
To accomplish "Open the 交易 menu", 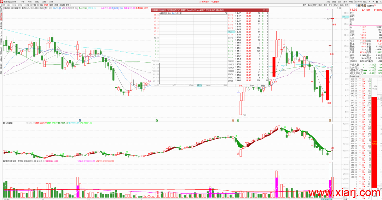I will click(51, 1).
